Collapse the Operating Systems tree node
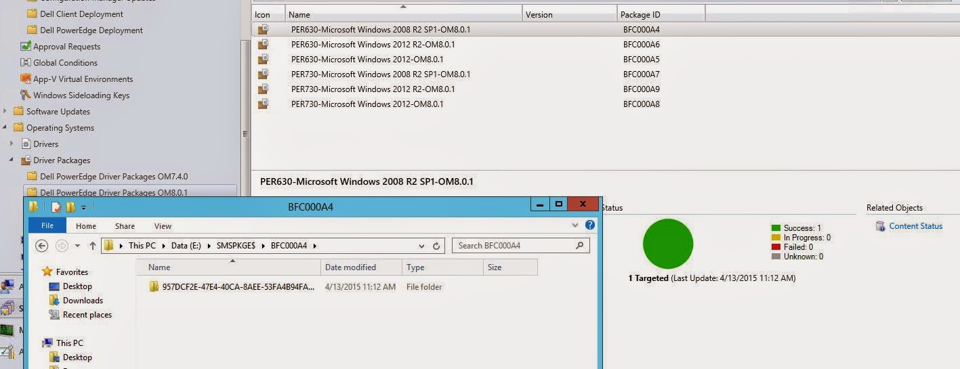960x369 pixels. [5, 128]
